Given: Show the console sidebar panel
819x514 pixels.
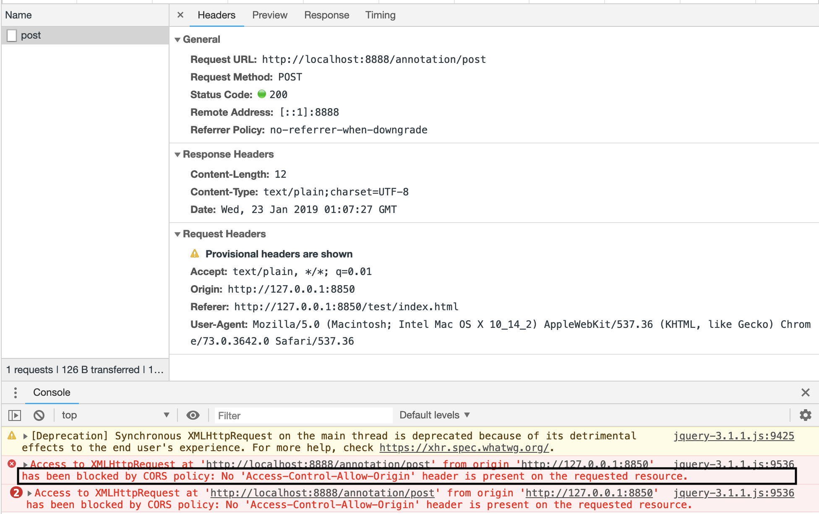Looking at the screenshot, I should (14, 415).
